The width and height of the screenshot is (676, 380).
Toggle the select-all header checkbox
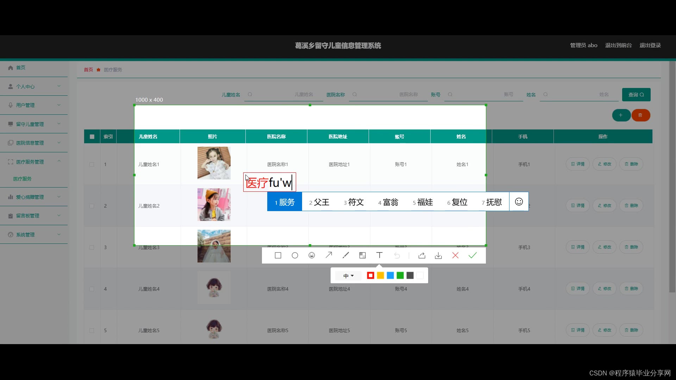pos(92,137)
